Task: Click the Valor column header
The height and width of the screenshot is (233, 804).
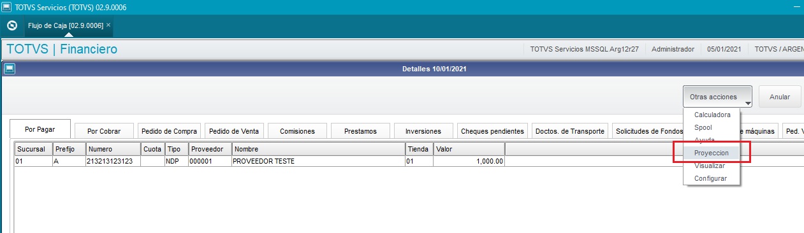Action: [x=469, y=149]
